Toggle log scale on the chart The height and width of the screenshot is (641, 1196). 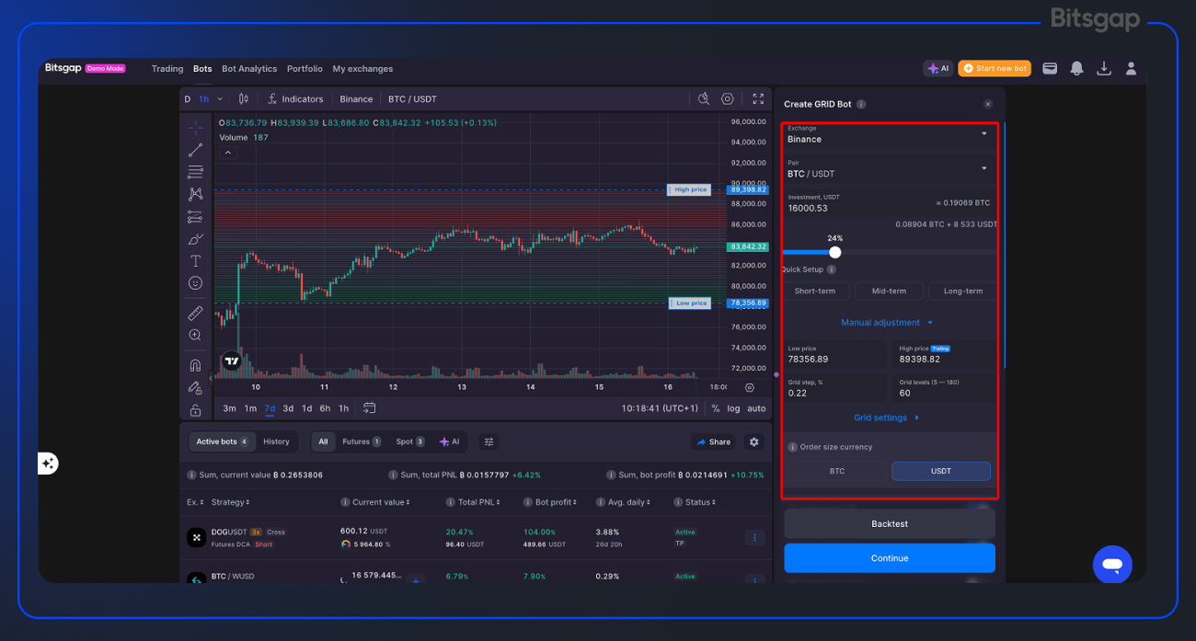[733, 408]
